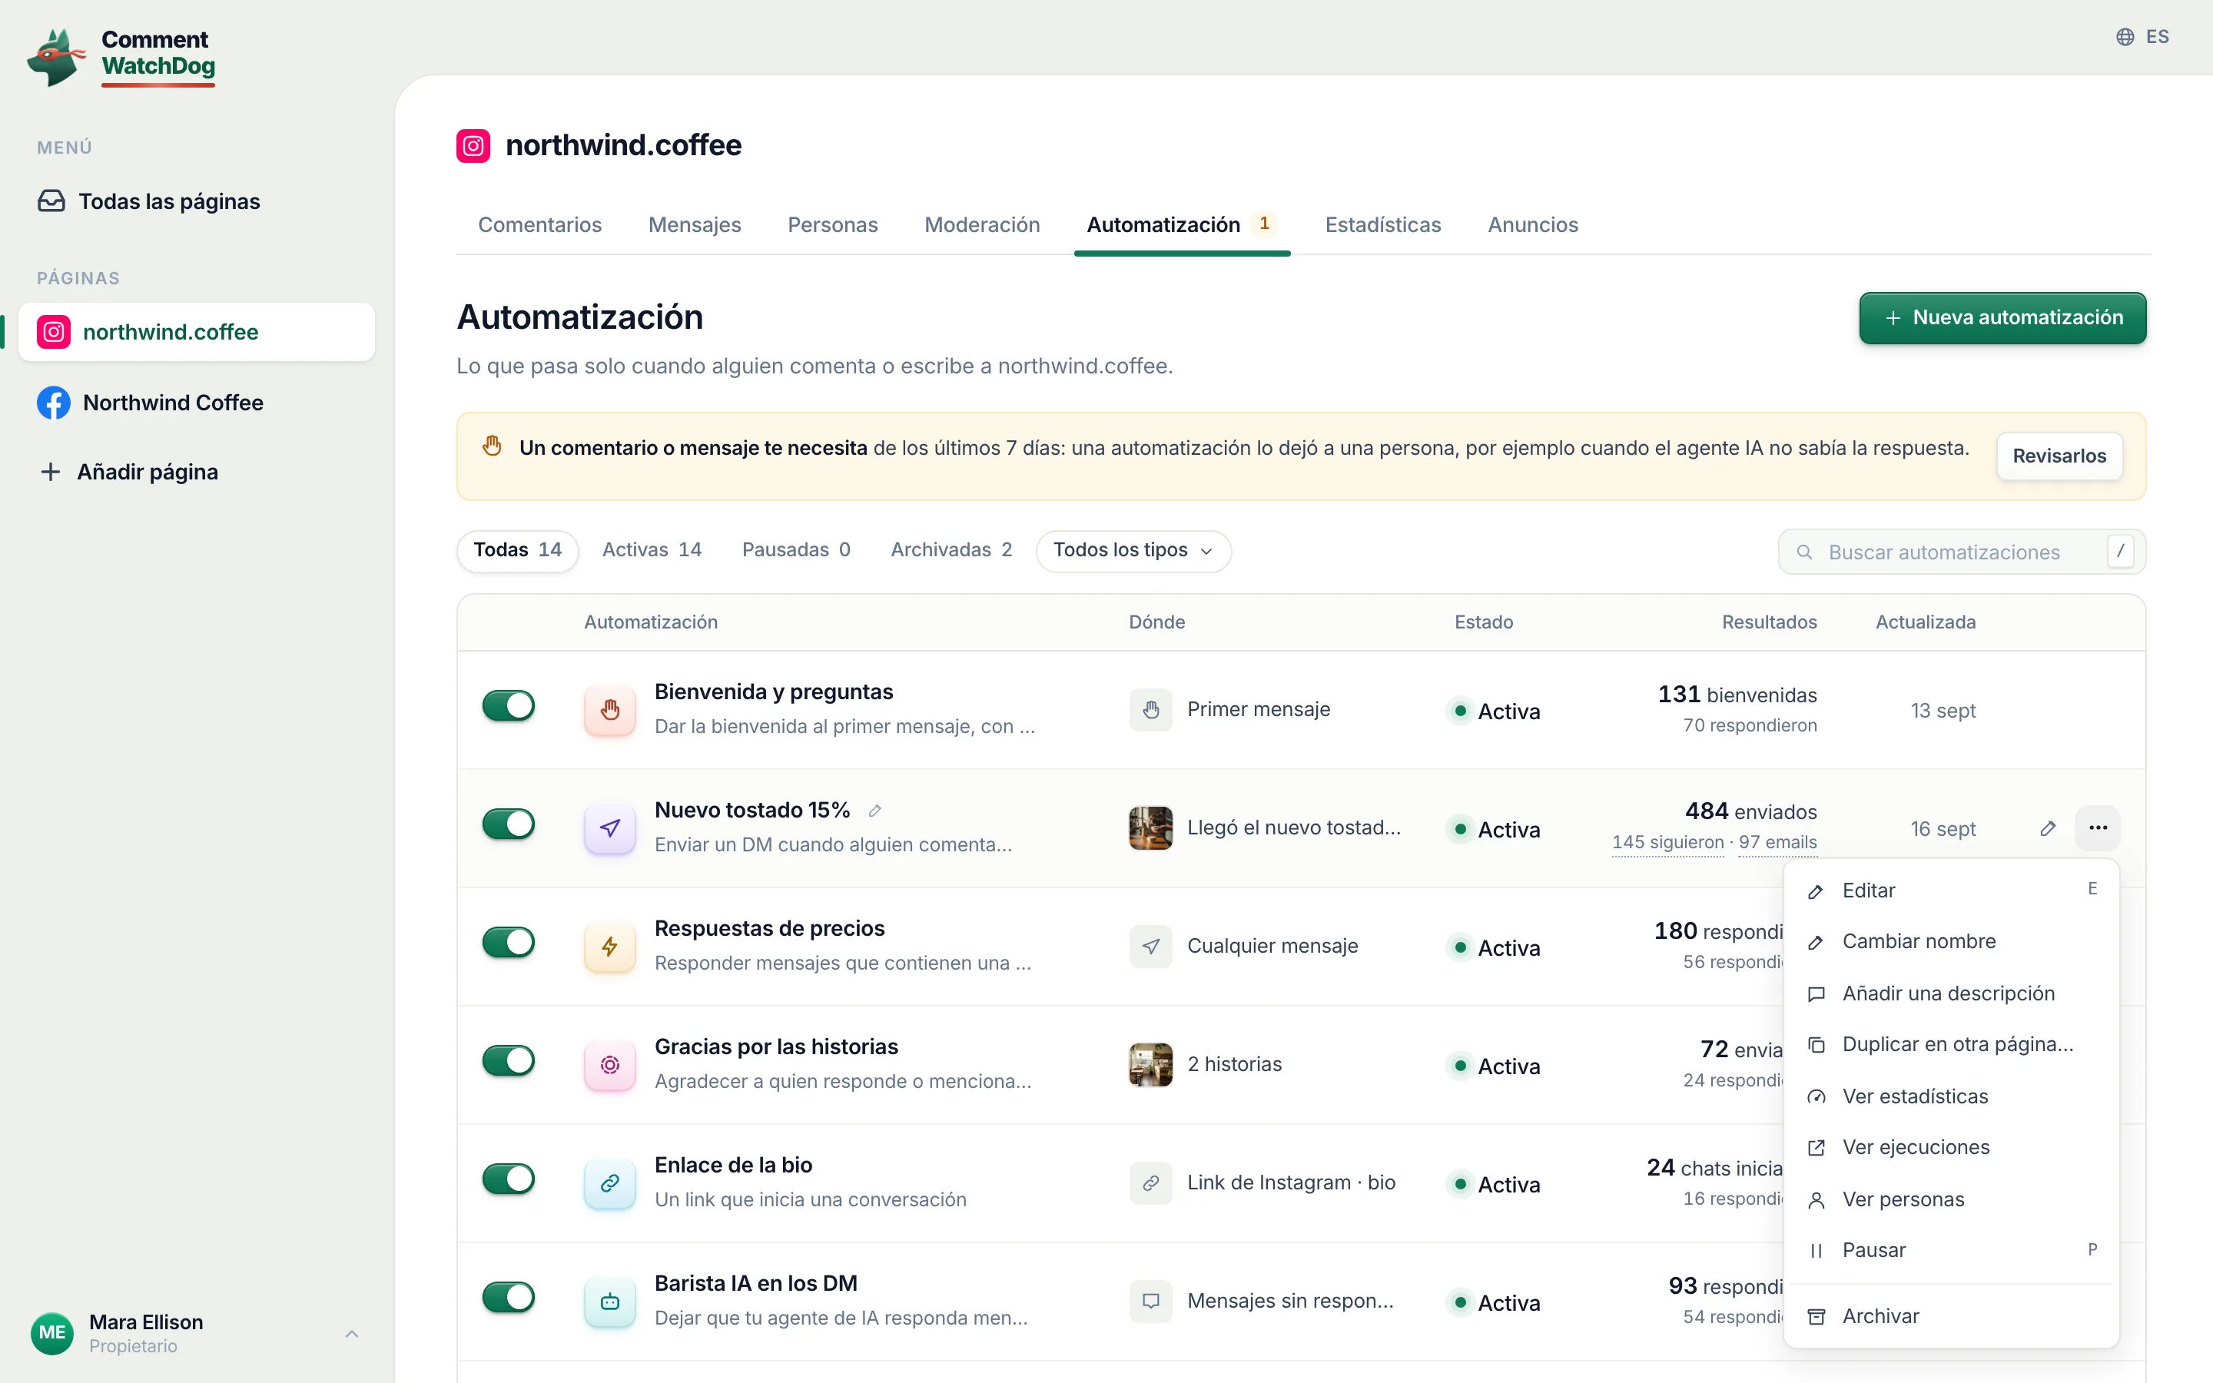Click the pencil rename icon beside Nuevo tostado 15%

click(874, 811)
